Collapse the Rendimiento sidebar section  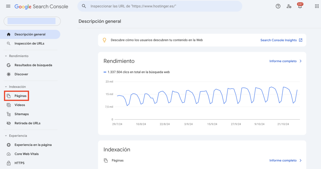pos(6,56)
